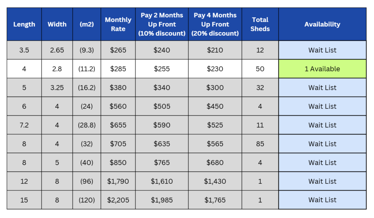Click Wait List for the 7.2 length shed
This screenshot has width=374, height=218.
coord(322,125)
